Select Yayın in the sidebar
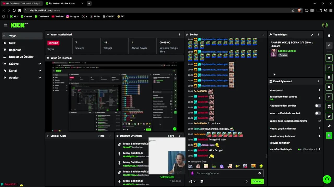This screenshot has width=334, height=187. point(22,36)
